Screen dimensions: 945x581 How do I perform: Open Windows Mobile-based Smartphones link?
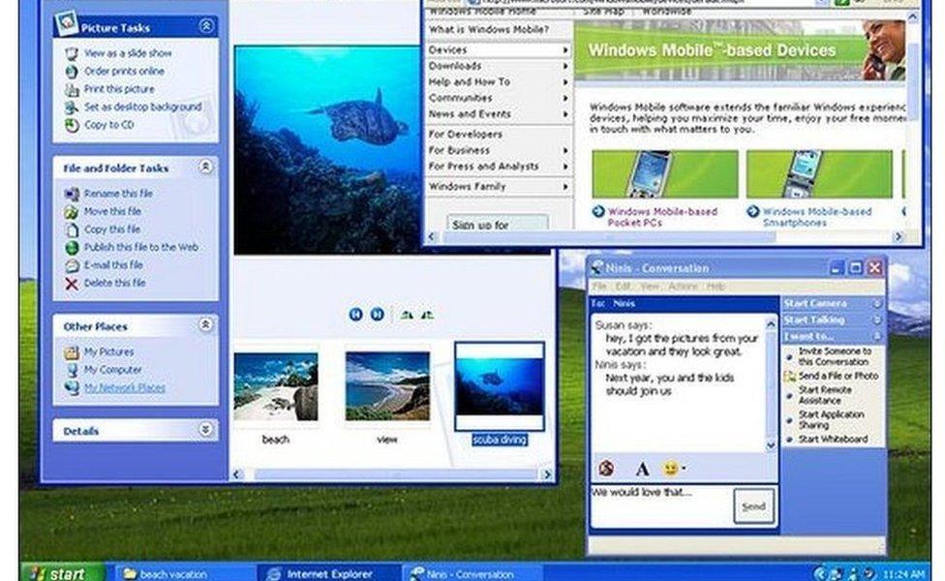pyautogui.click(x=817, y=217)
